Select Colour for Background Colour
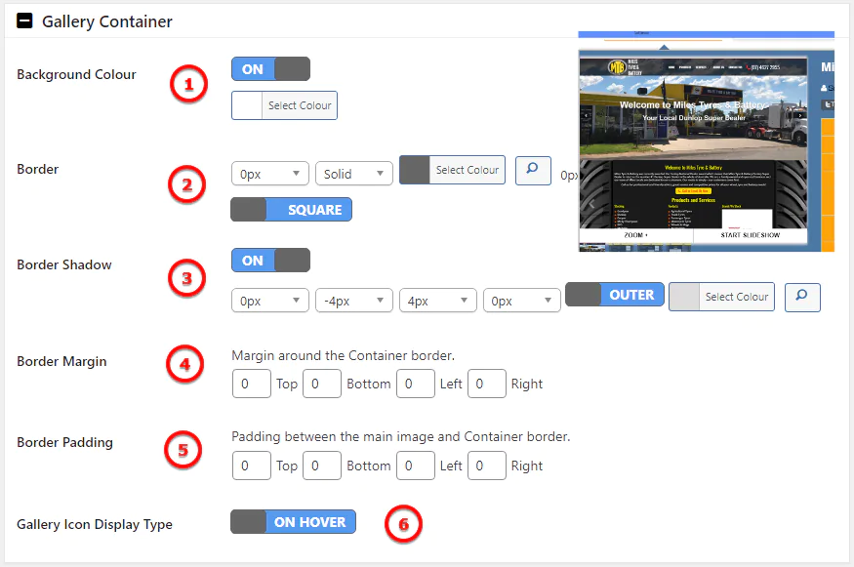Image resolution: width=854 pixels, height=567 pixels. pos(284,105)
